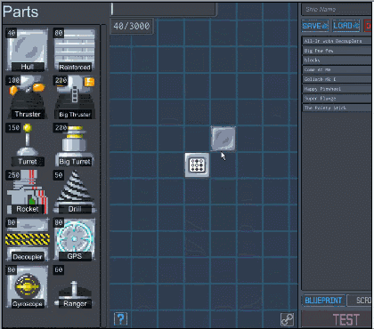Click the placed hull block on grid
374x329 pixels.
pos(224,139)
